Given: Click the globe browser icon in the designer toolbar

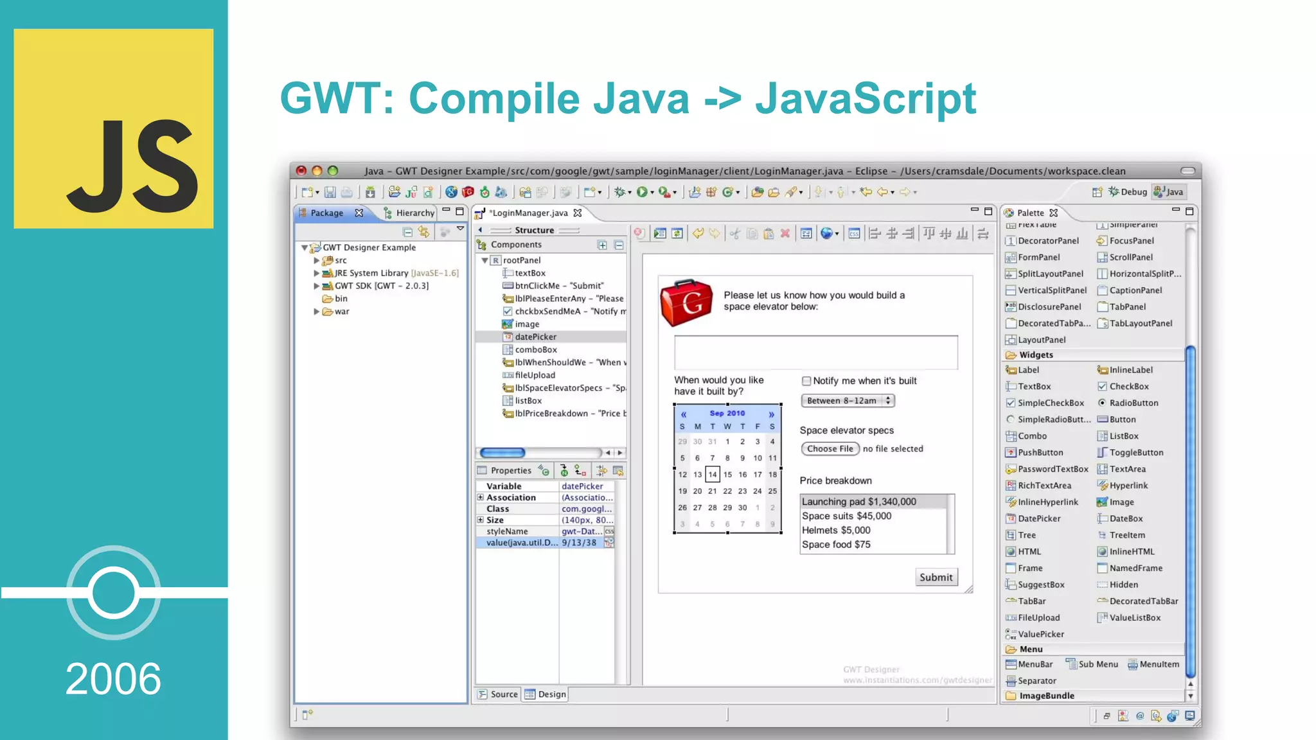Looking at the screenshot, I should (826, 234).
